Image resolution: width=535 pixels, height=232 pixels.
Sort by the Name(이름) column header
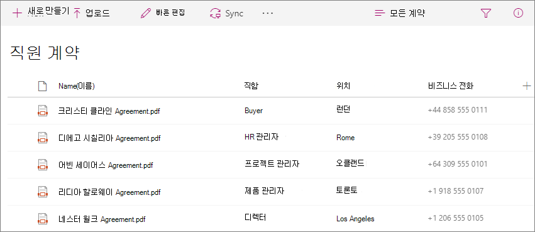pyautogui.click(x=77, y=86)
